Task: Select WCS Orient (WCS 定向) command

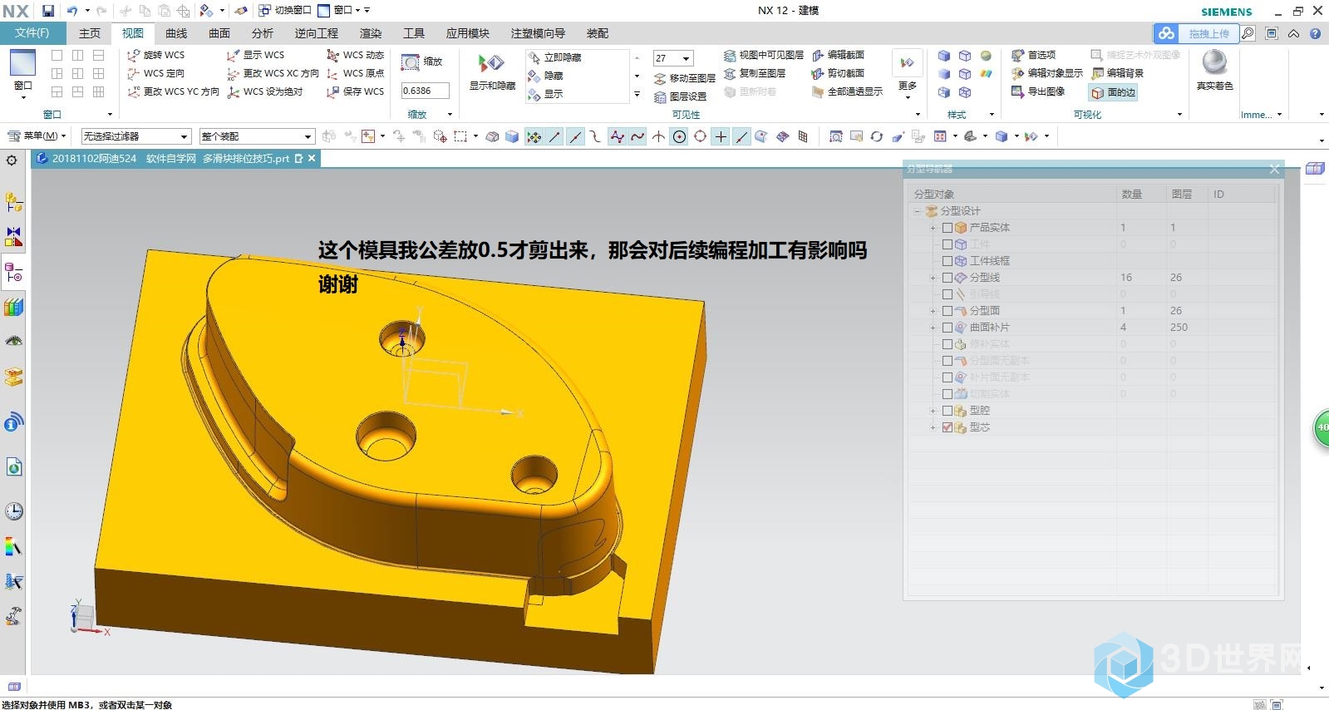Action: [x=156, y=73]
